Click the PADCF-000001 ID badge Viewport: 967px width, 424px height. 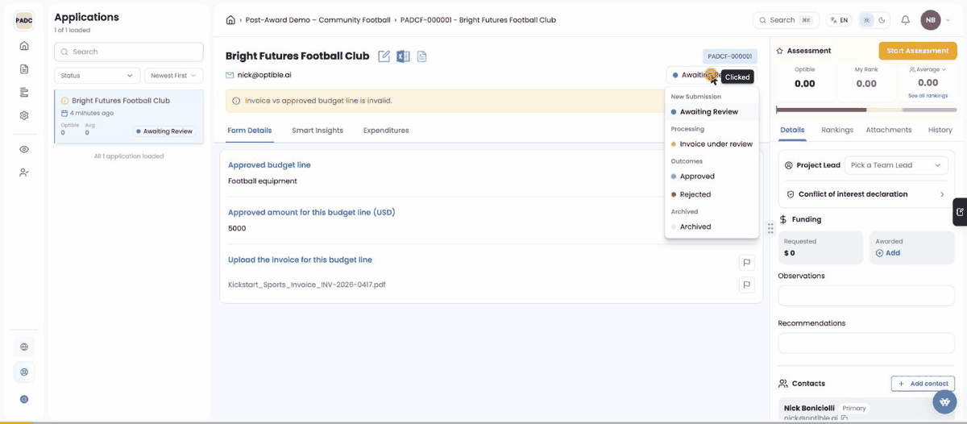pos(730,56)
